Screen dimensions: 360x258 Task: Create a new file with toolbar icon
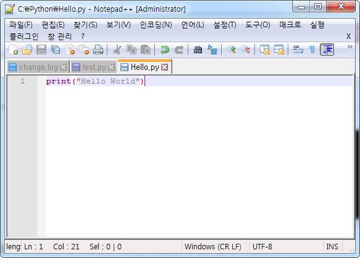pyautogui.click(x=13, y=49)
